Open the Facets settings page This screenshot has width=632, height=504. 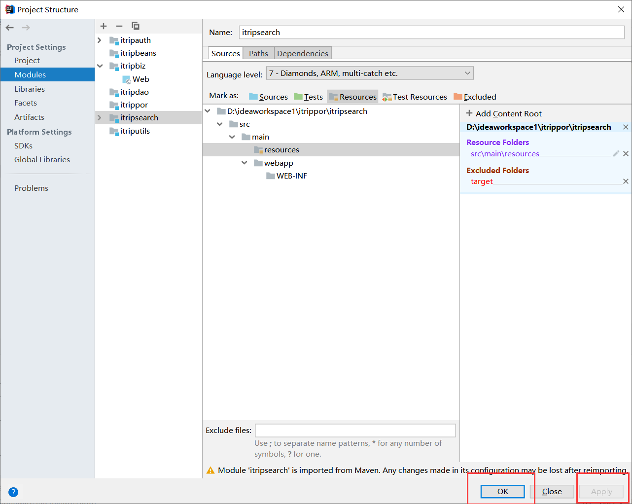click(x=26, y=103)
